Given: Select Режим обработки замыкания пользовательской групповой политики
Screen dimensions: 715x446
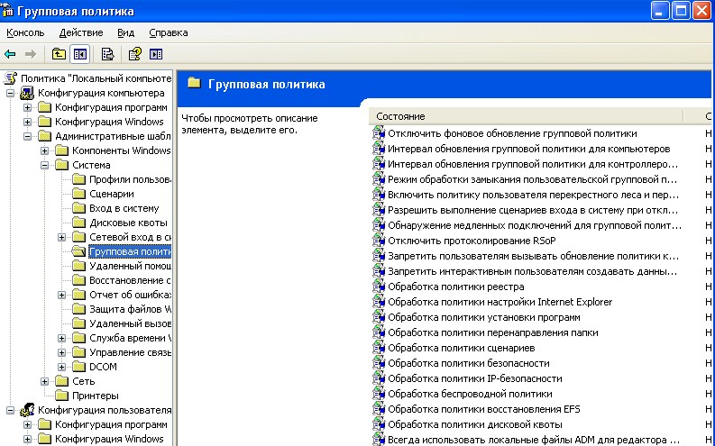Looking at the screenshot, I should 532,179.
